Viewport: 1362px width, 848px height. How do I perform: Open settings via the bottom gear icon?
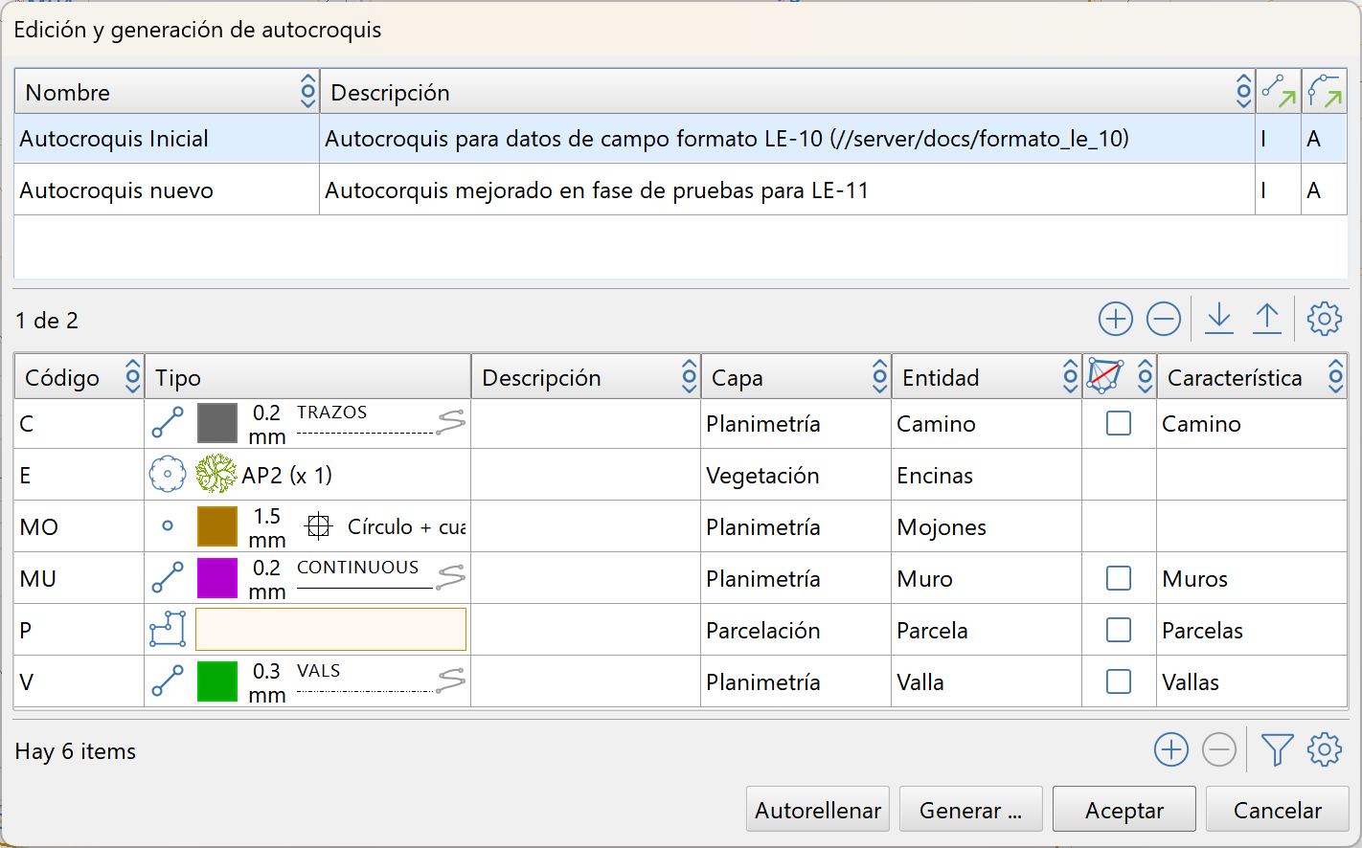point(1324,750)
